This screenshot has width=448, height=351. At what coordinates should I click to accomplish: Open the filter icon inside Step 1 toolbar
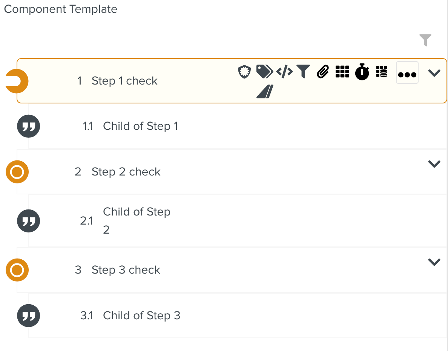(303, 72)
